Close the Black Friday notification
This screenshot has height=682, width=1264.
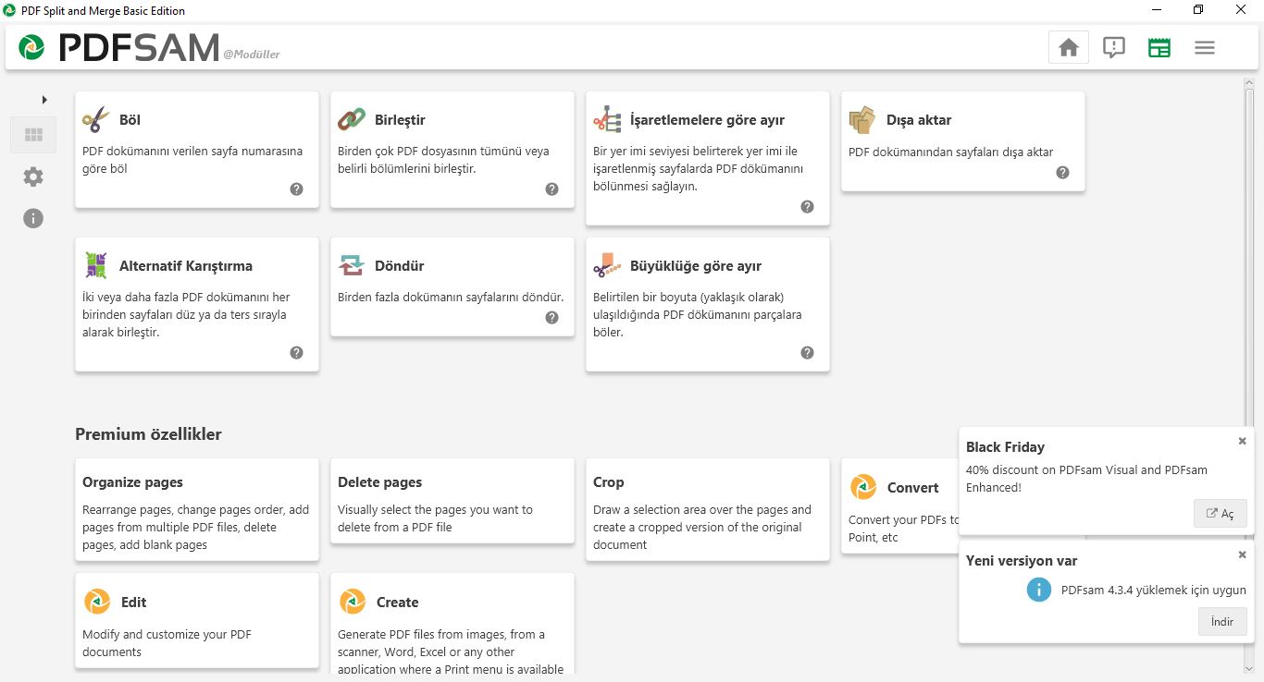coord(1243,441)
